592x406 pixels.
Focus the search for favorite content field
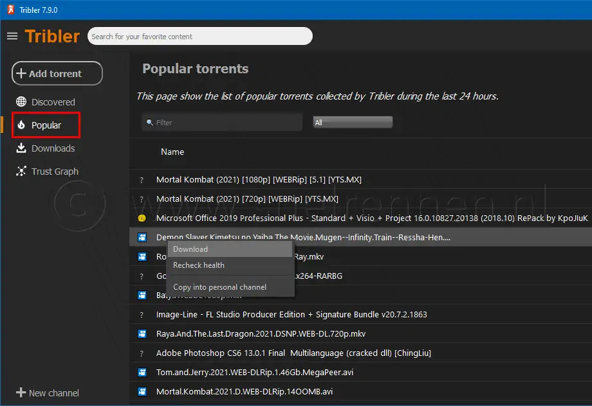pyautogui.click(x=200, y=36)
